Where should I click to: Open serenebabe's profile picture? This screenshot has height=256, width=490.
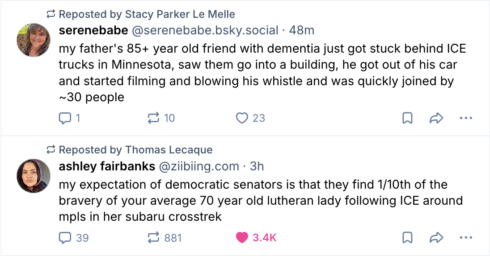tap(34, 40)
